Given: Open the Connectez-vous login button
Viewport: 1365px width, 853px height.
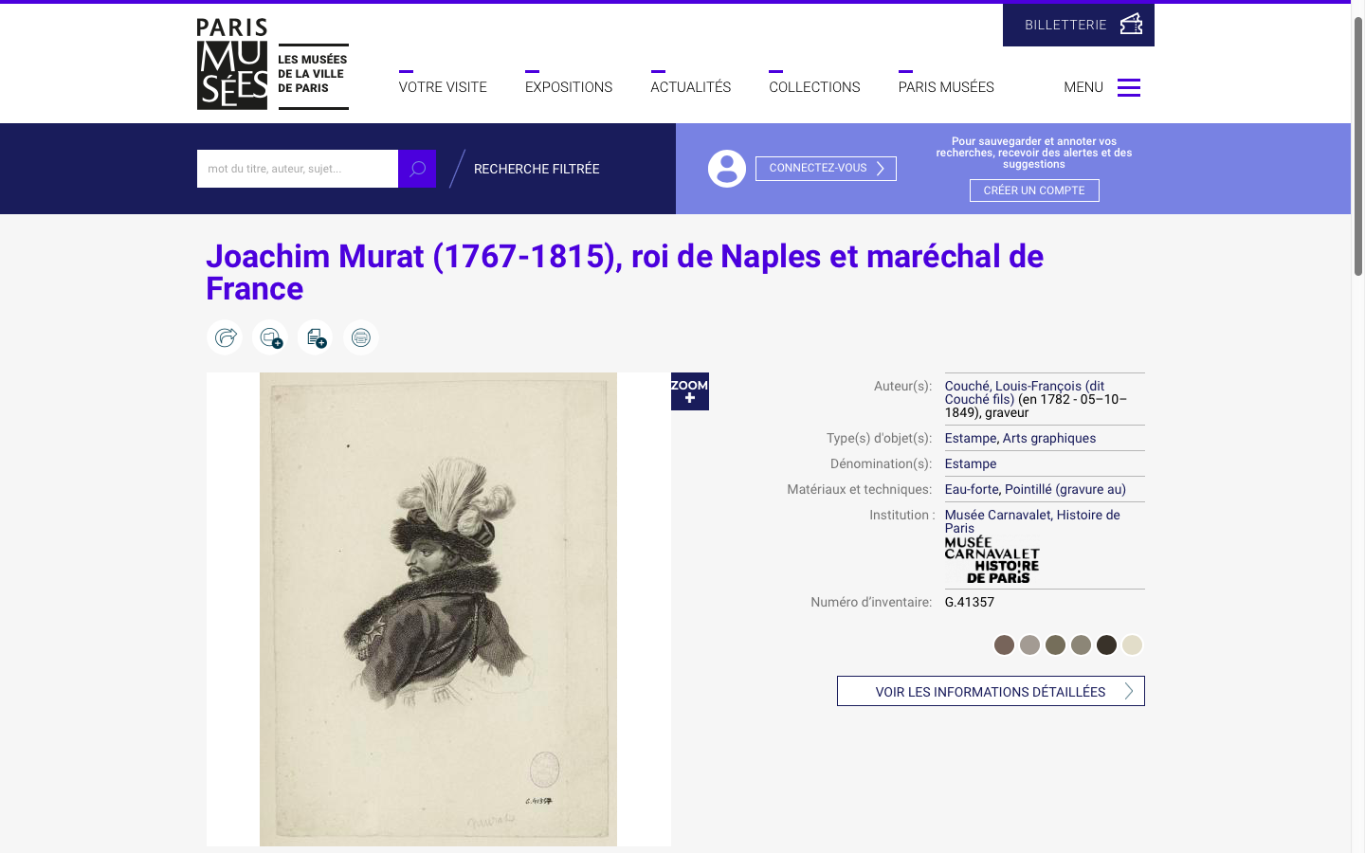Looking at the screenshot, I should 826,169.
